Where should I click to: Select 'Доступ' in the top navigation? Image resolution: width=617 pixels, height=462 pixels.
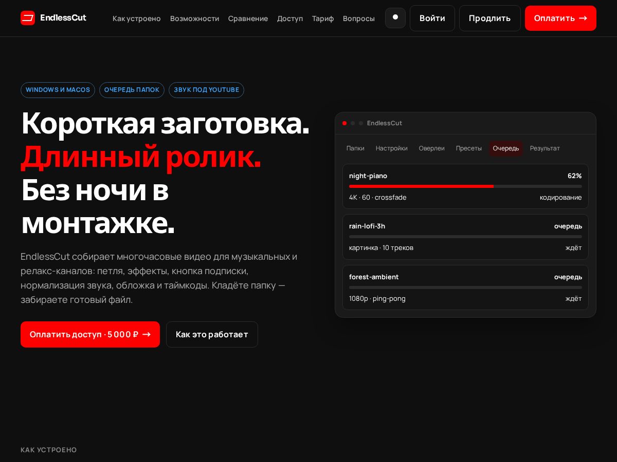(x=290, y=18)
